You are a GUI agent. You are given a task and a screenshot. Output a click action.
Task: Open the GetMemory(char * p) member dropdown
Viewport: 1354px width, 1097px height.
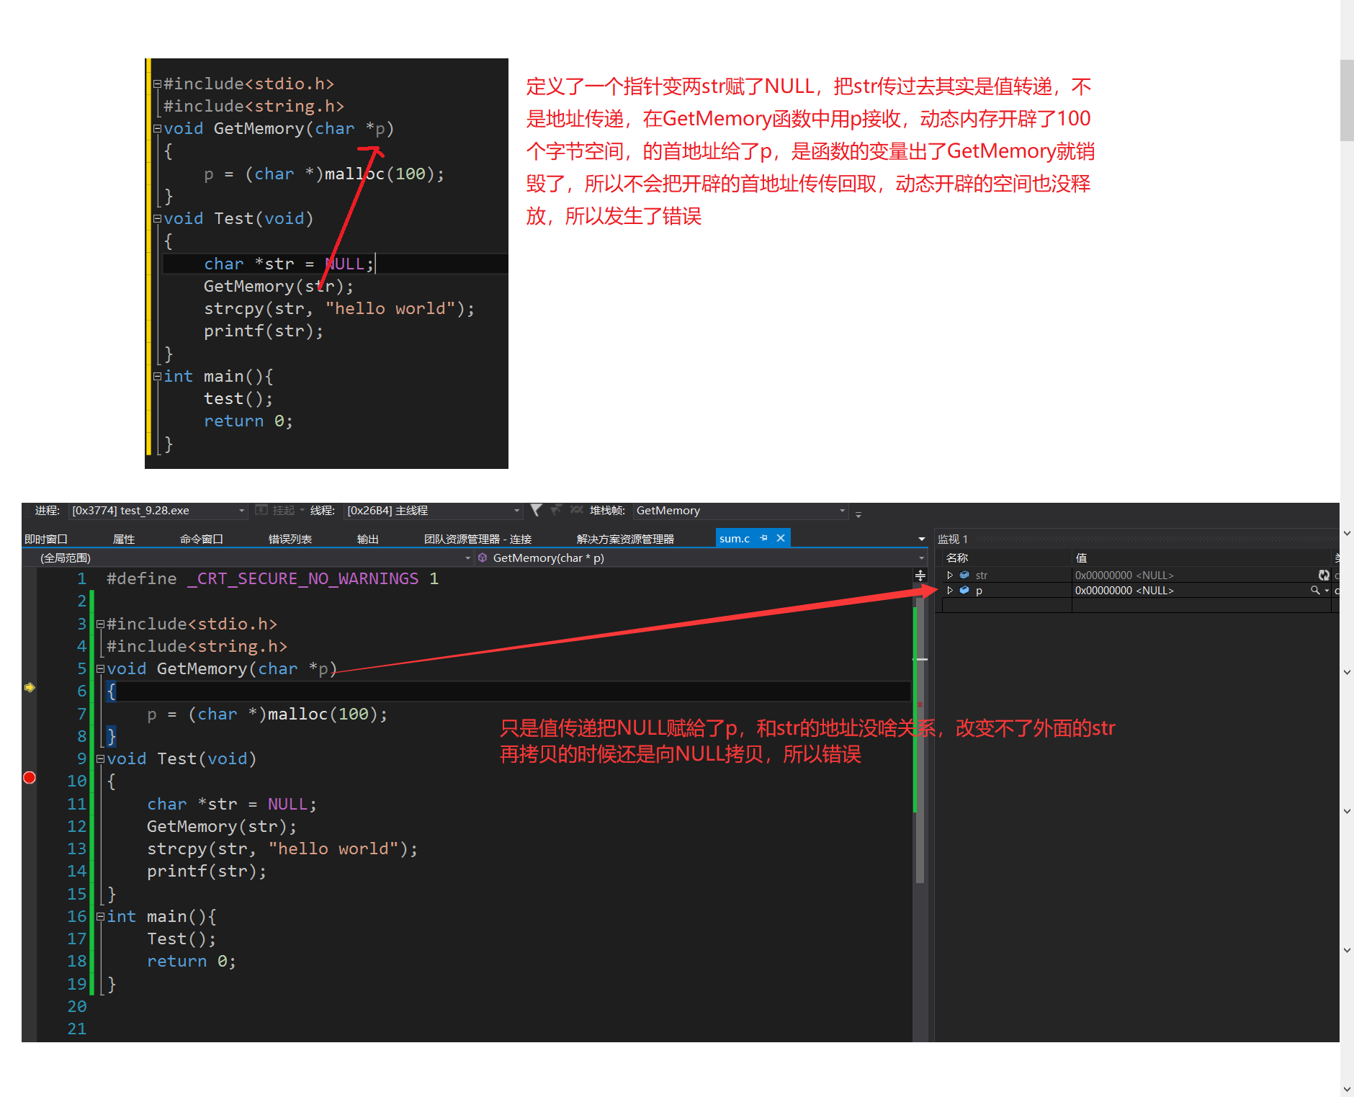pyautogui.click(x=701, y=558)
